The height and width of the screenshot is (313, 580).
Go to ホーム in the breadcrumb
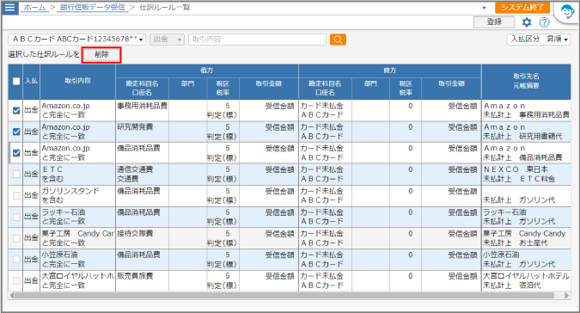tap(34, 8)
